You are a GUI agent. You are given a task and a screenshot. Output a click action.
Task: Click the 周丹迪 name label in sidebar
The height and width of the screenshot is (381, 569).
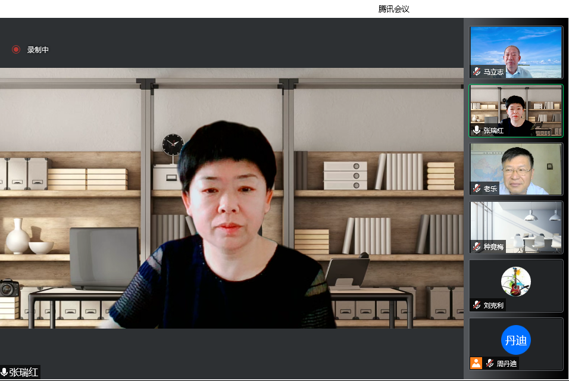[x=507, y=363]
